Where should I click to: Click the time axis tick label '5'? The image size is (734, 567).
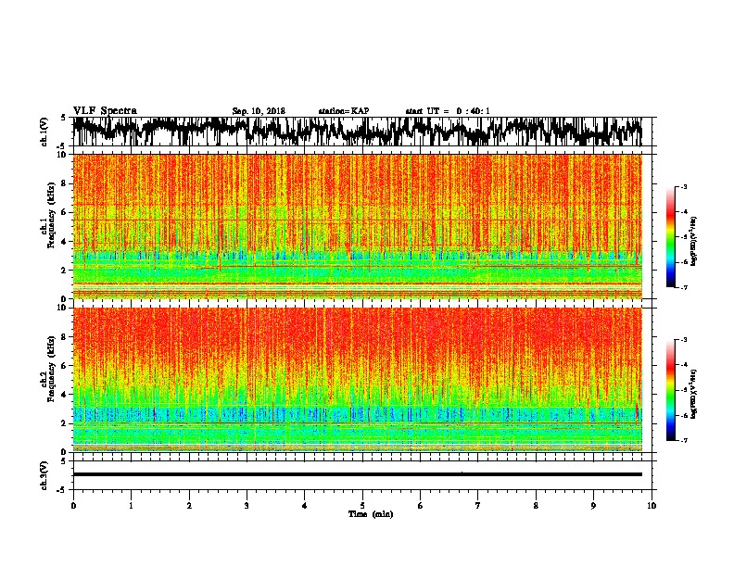[x=362, y=506]
